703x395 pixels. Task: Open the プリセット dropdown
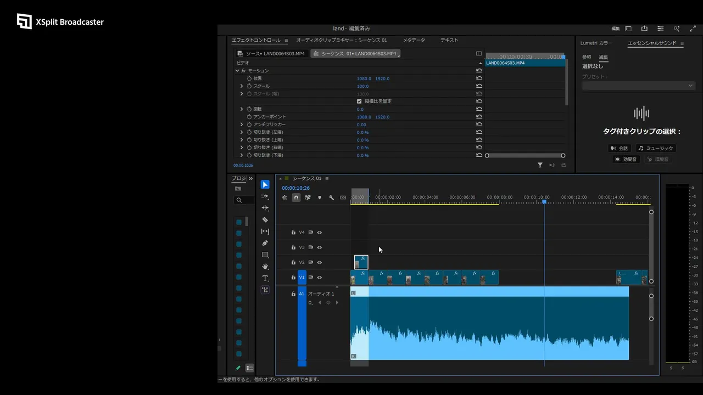639,86
